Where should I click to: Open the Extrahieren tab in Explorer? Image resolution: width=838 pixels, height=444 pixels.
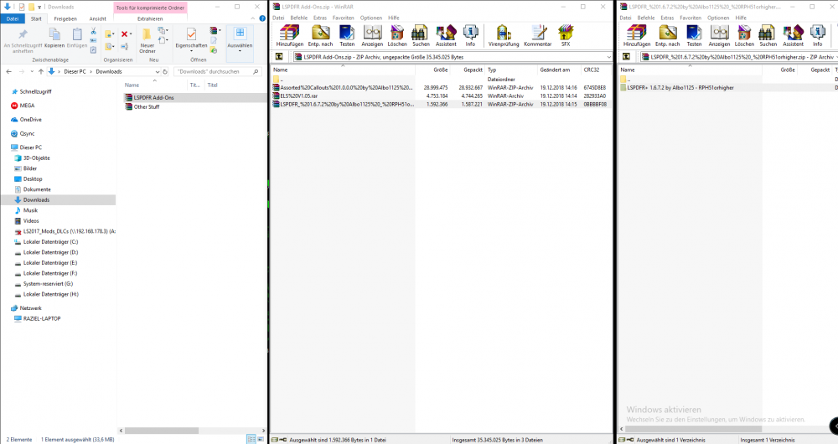150,18
